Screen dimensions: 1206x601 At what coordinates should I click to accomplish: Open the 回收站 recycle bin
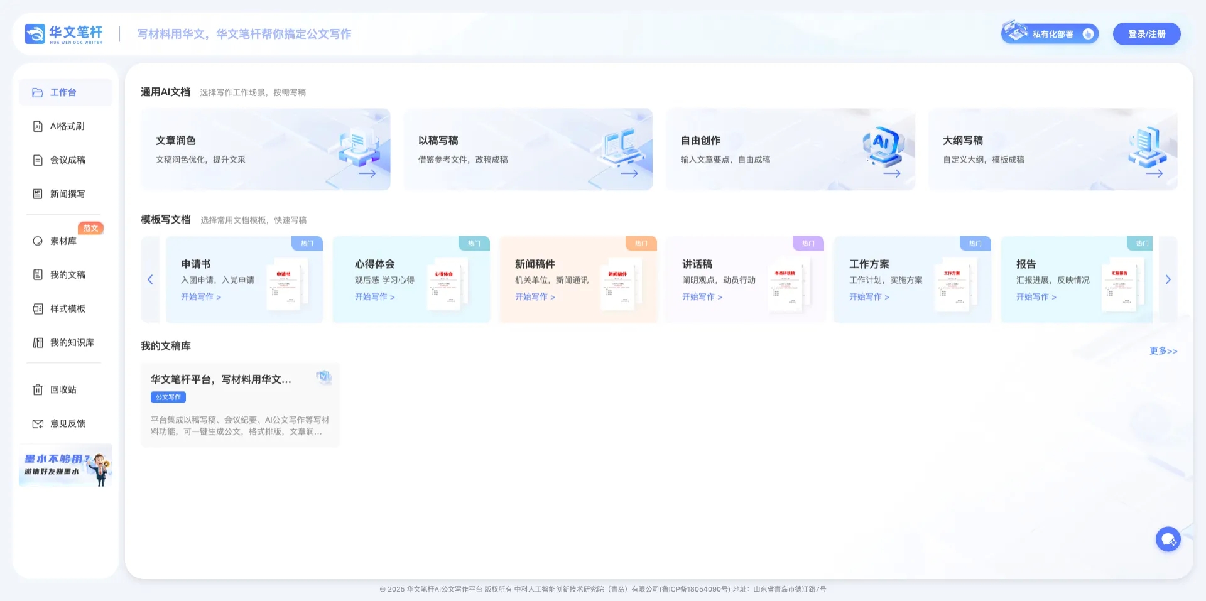pyautogui.click(x=63, y=389)
